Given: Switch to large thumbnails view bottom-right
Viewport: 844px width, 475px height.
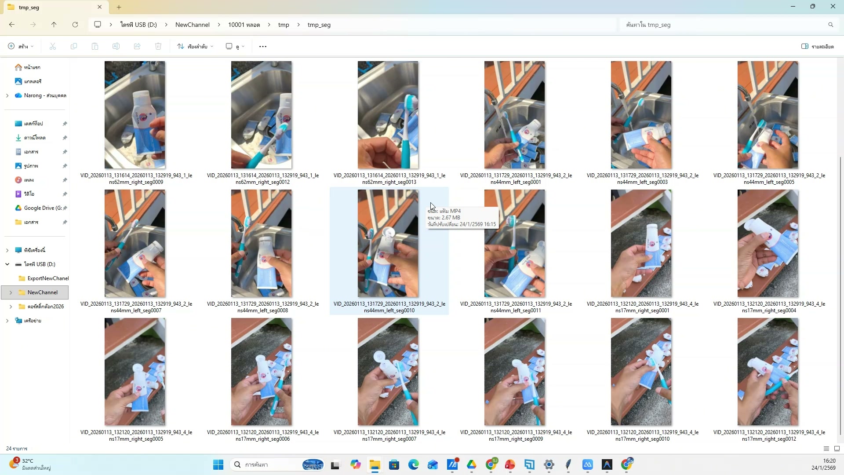Looking at the screenshot, I should pyautogui.click(x=837, y=449).
